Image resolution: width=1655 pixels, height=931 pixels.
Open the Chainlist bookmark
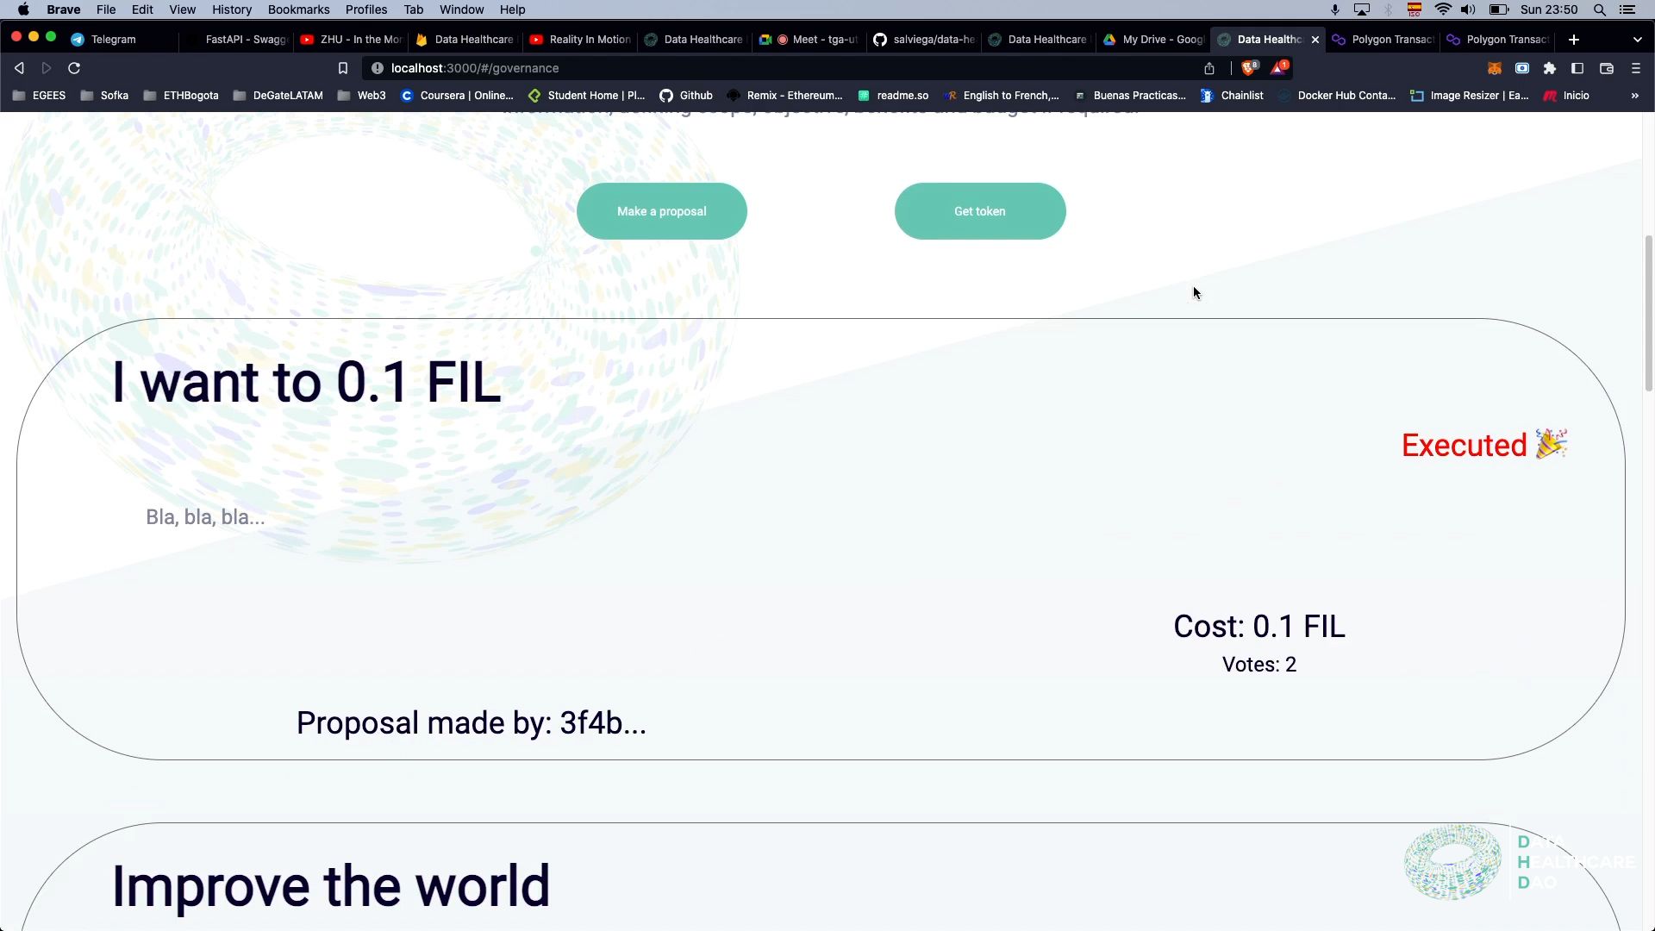(1232, 96)
